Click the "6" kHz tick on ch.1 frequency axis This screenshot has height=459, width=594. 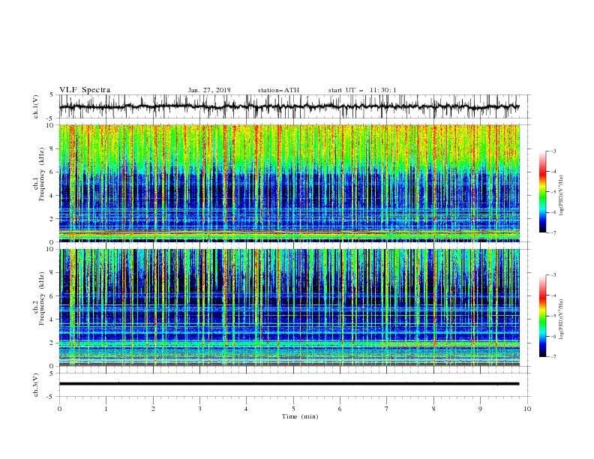coord(52,172)
